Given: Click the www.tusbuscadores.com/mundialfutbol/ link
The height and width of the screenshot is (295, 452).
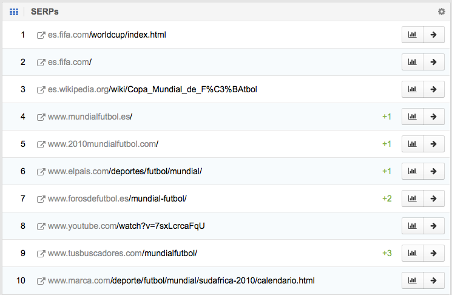Looking at the screenshot, I should point(123,253).
